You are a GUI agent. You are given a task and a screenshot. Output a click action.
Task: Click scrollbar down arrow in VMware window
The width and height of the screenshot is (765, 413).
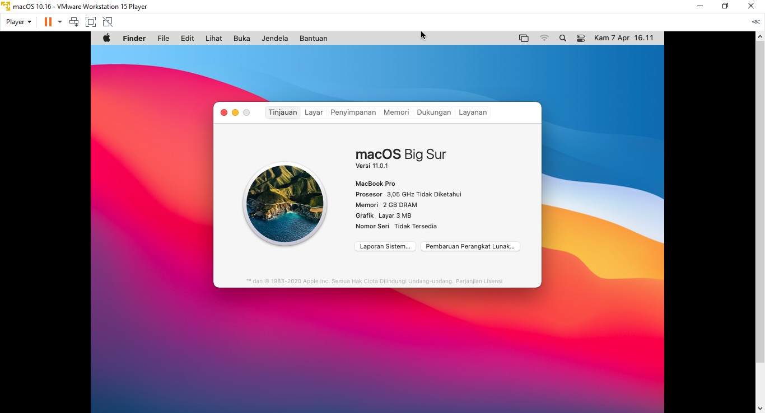[760, 409]
